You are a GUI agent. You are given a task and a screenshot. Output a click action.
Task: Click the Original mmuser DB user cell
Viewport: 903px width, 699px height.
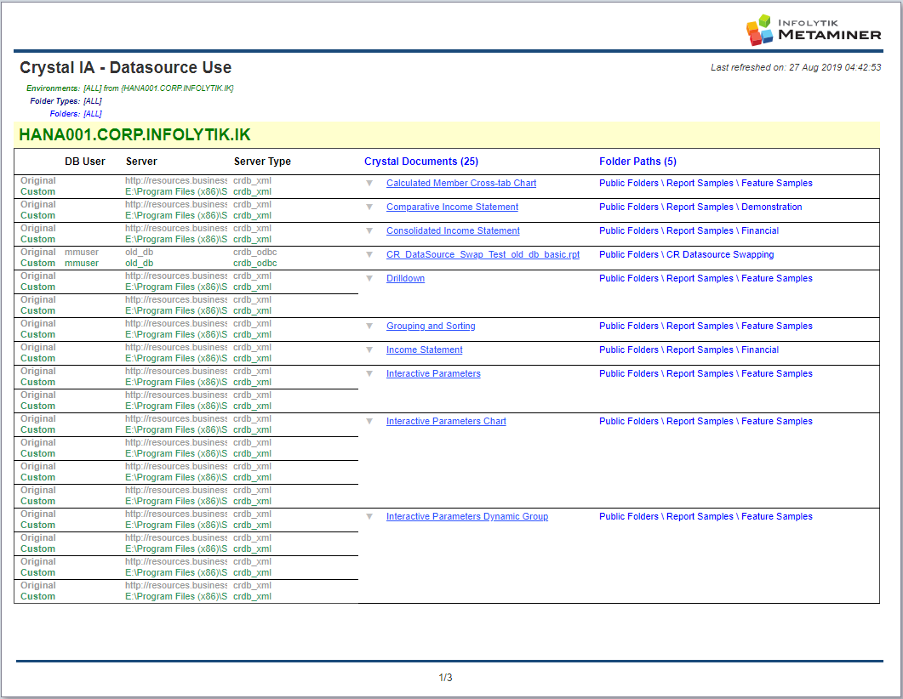point(81,253)
